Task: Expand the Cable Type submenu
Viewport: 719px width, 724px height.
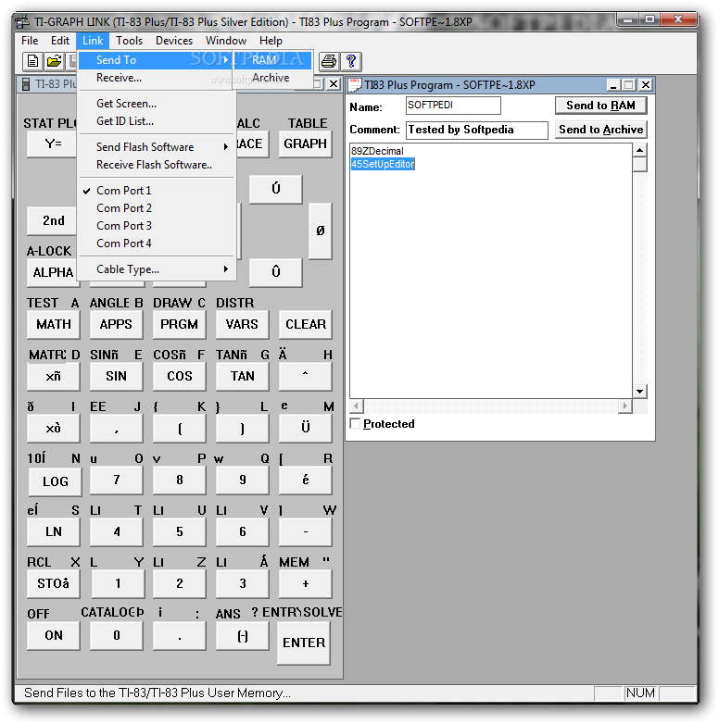Action: point(158,269)
